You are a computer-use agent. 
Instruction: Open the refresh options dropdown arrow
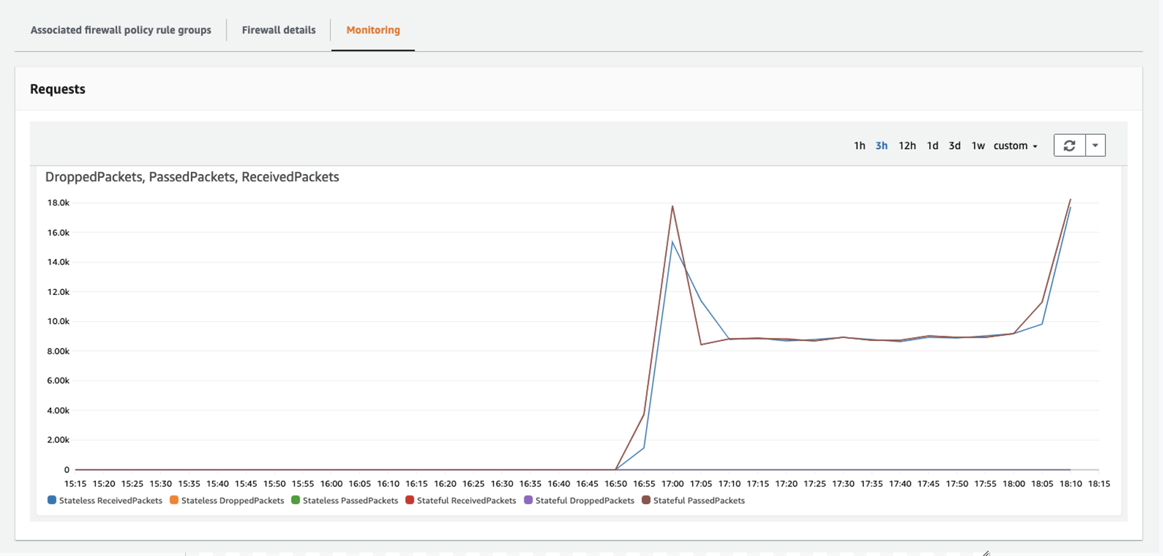coord(1095,146)
